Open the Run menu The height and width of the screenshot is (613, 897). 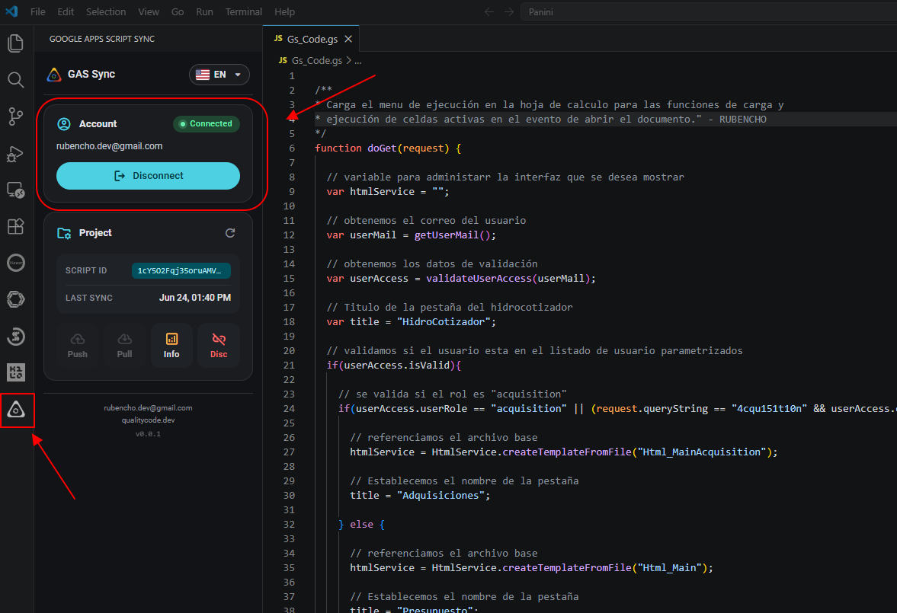point(205,11)
